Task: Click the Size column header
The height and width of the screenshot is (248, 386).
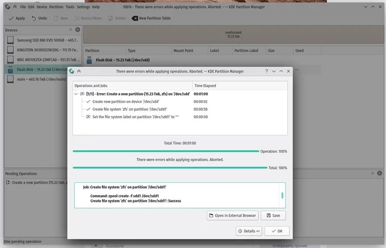Action: pyautogui.click(x=280, y=51)
